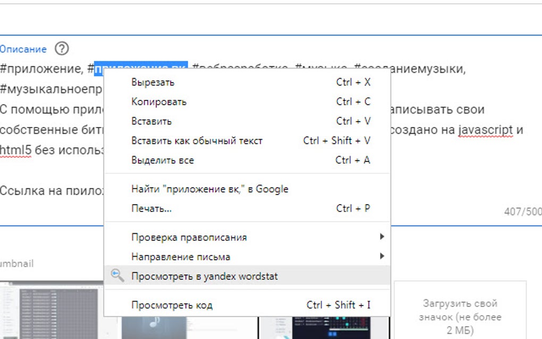Open the question-mark help icon next to Описание
542x339 pixels.
tap(61, 48)
